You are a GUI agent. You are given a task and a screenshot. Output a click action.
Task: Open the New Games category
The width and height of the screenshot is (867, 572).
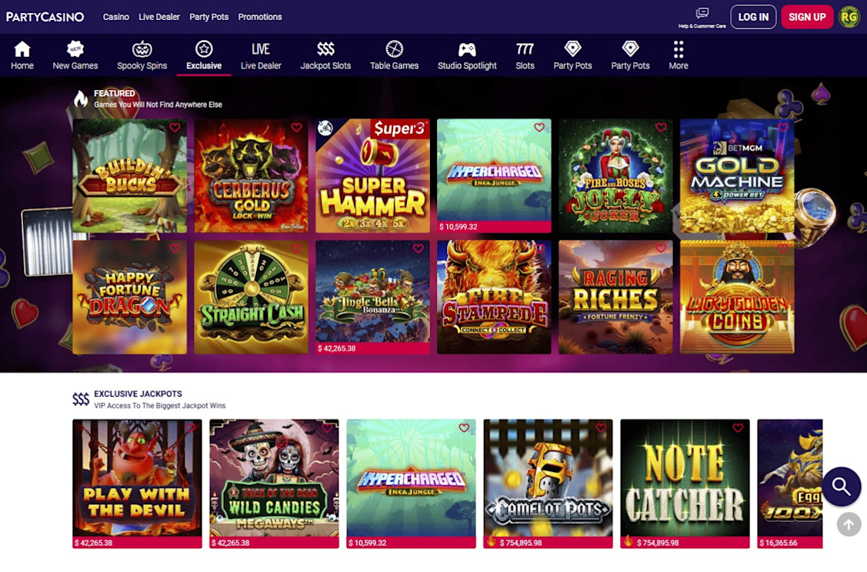75,55
